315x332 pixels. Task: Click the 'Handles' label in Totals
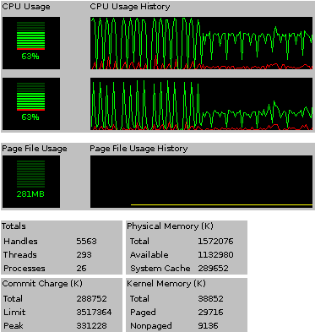pos(20,242)
